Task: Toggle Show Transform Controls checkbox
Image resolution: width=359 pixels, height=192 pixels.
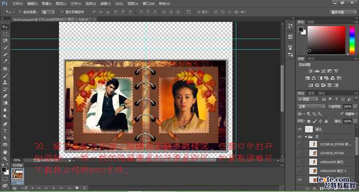Action: click(62, 12)
